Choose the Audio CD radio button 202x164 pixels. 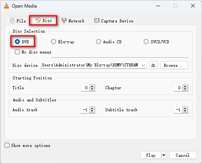109,42
